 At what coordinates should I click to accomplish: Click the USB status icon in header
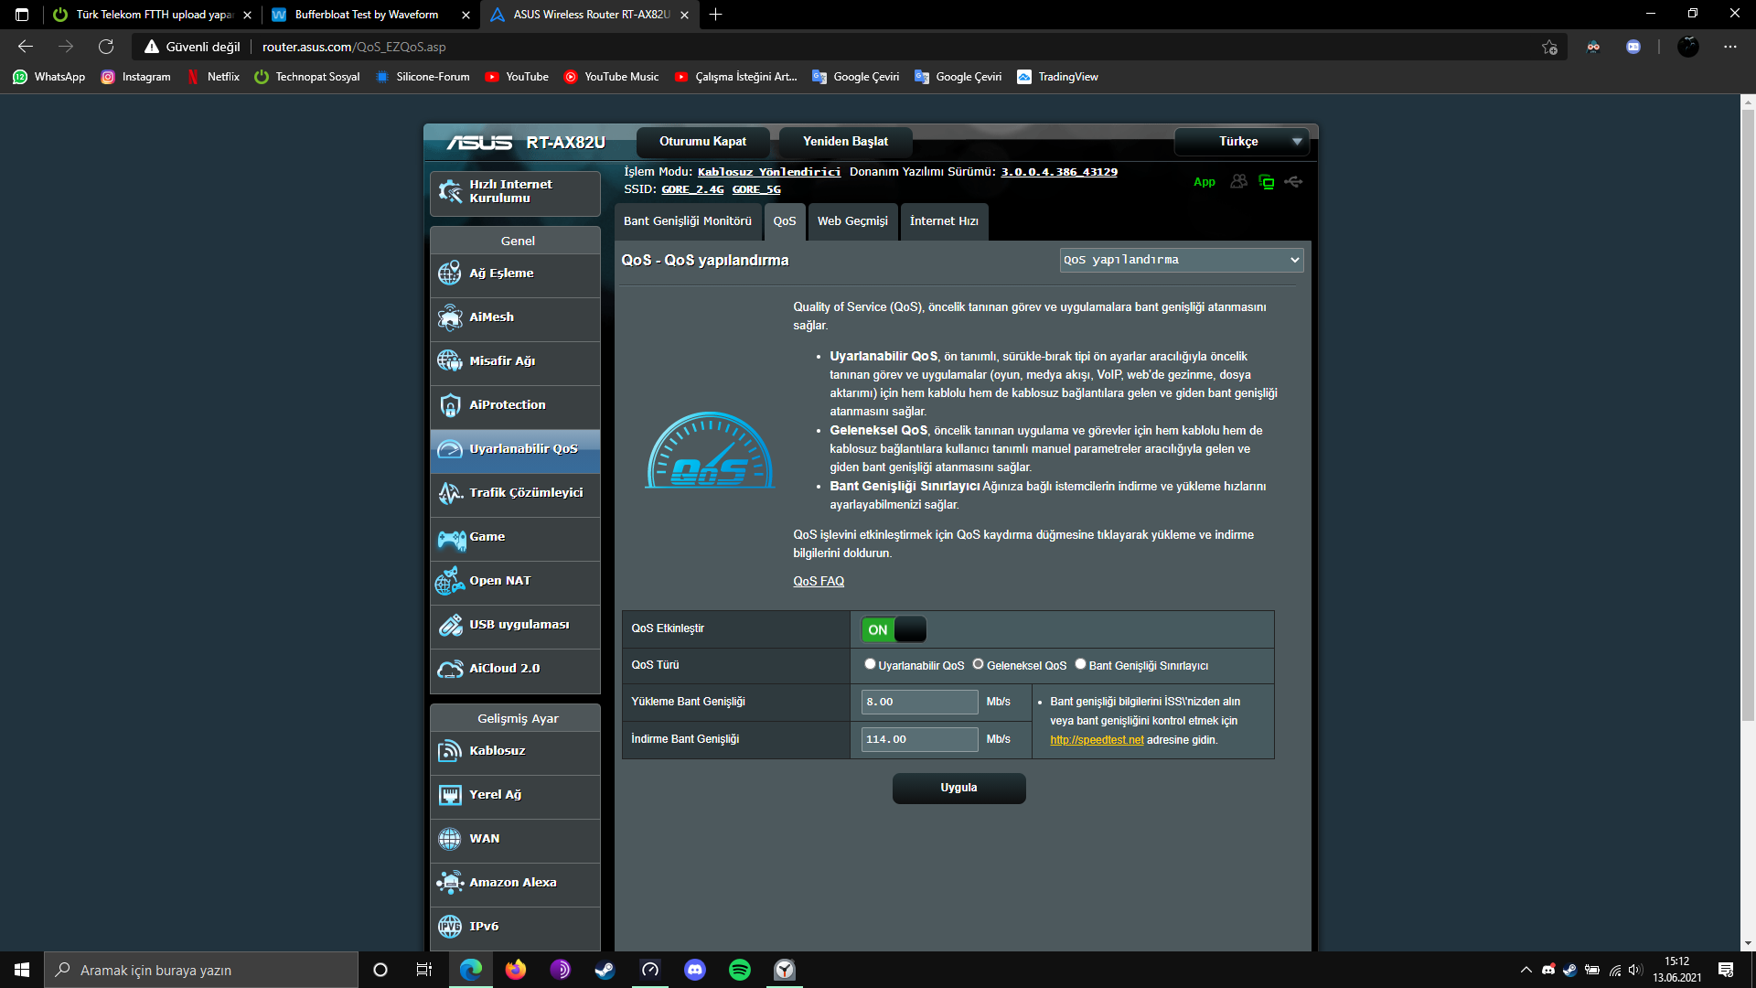(1293, 182)
